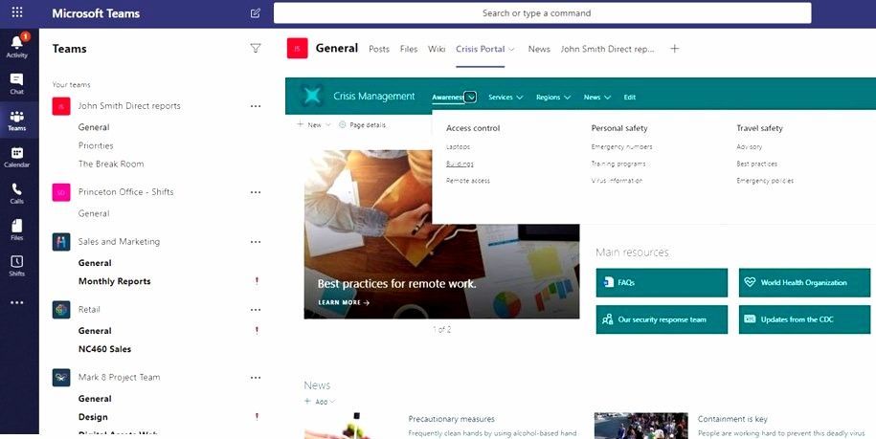Select Teams in the left rail
The height and width of the screenshot is (439, 876).
pos(17,121)
